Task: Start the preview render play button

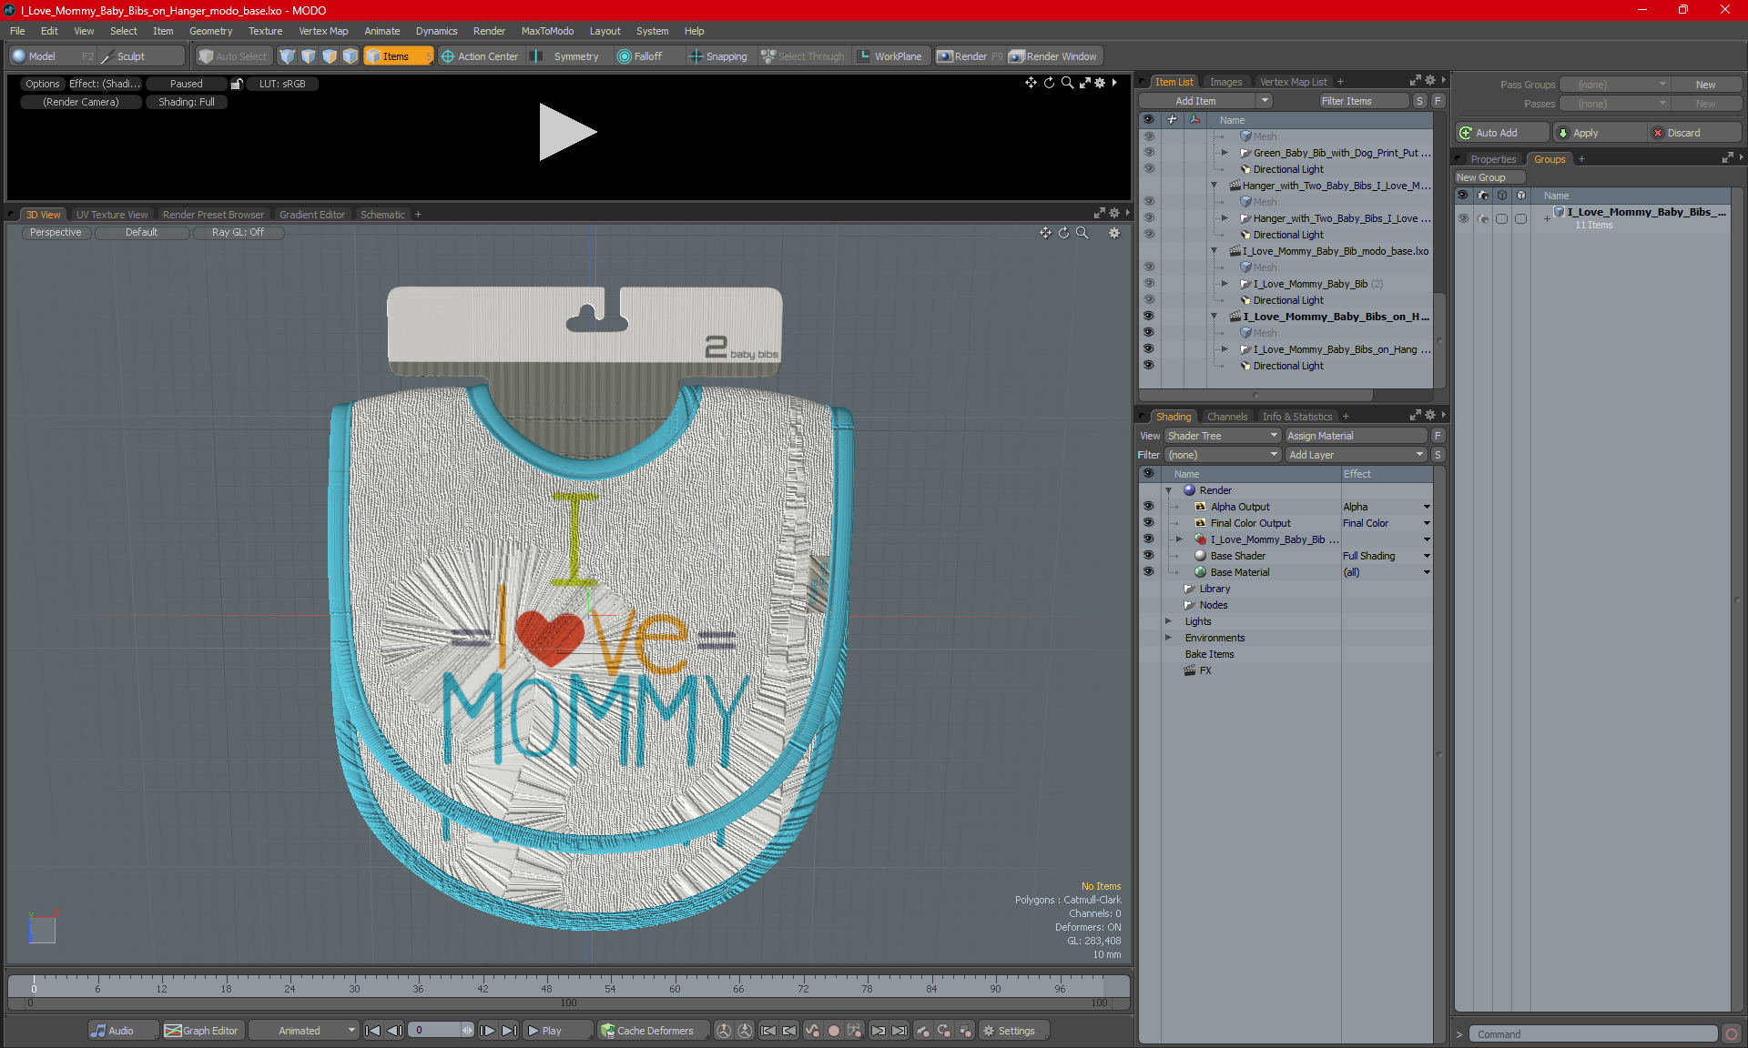Action: (x=566, y=133)
